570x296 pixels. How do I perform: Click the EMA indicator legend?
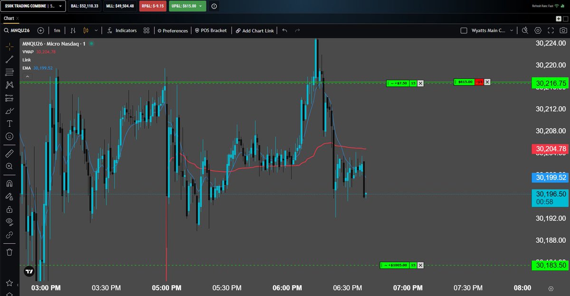[x=37, y=68]
